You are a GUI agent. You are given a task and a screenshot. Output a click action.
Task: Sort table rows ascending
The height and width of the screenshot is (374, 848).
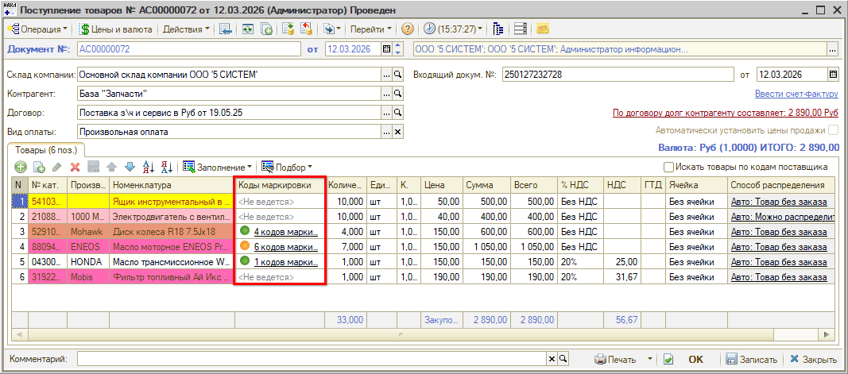[149, 167]
